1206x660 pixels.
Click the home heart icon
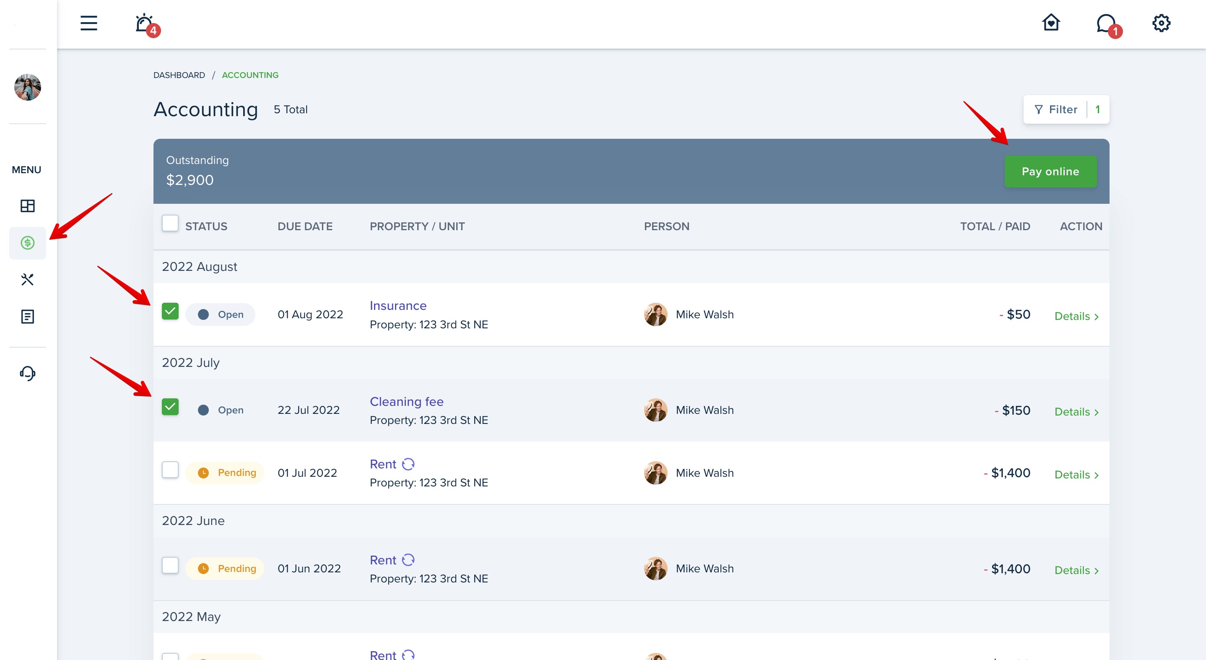[x=1051, y=23]
